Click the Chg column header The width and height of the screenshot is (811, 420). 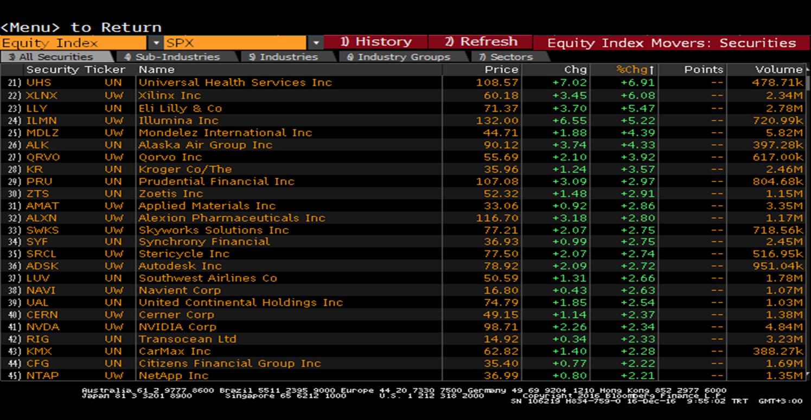click(555, 69)
